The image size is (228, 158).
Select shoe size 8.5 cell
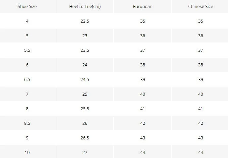pos(27,123)
